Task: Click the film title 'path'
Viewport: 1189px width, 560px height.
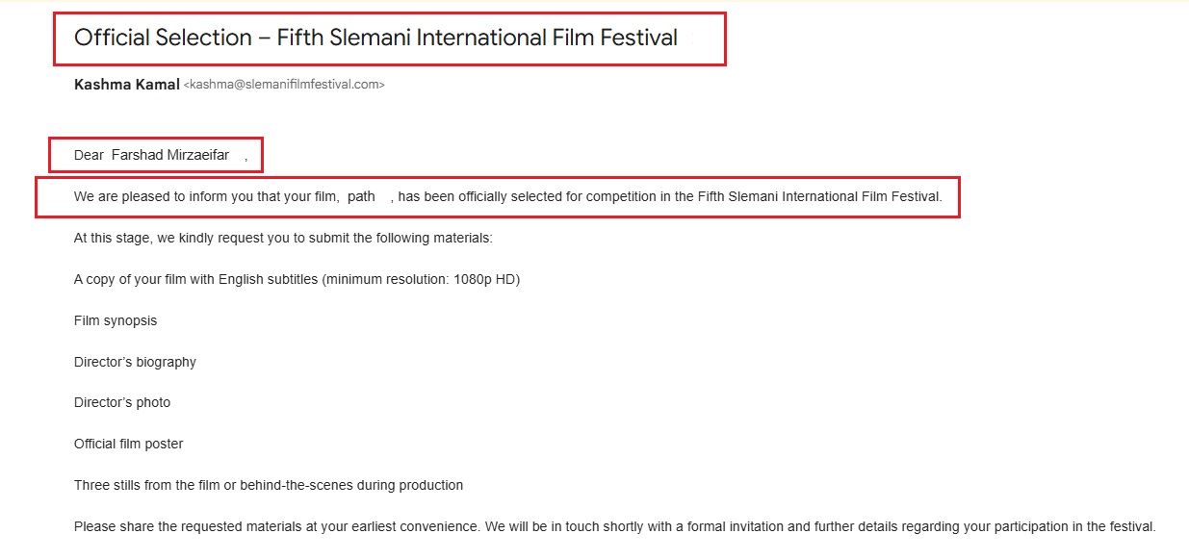Action: (361, 196)
